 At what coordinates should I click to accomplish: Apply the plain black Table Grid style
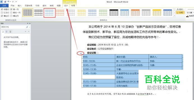(28, 12)
